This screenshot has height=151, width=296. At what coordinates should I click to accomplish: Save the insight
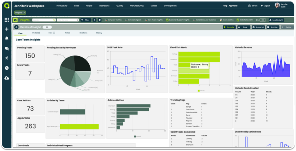(x=244, y=27)
